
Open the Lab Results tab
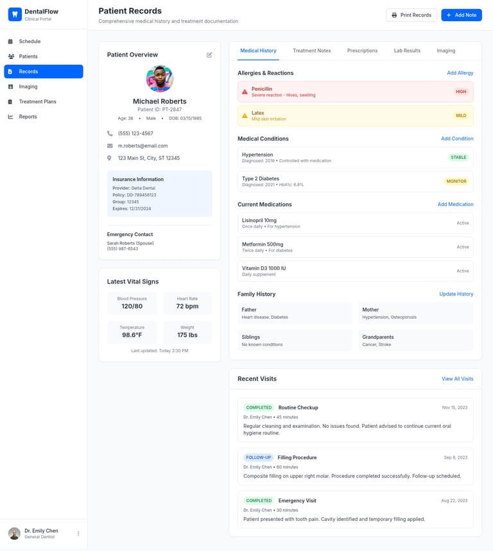pos(407,51)
